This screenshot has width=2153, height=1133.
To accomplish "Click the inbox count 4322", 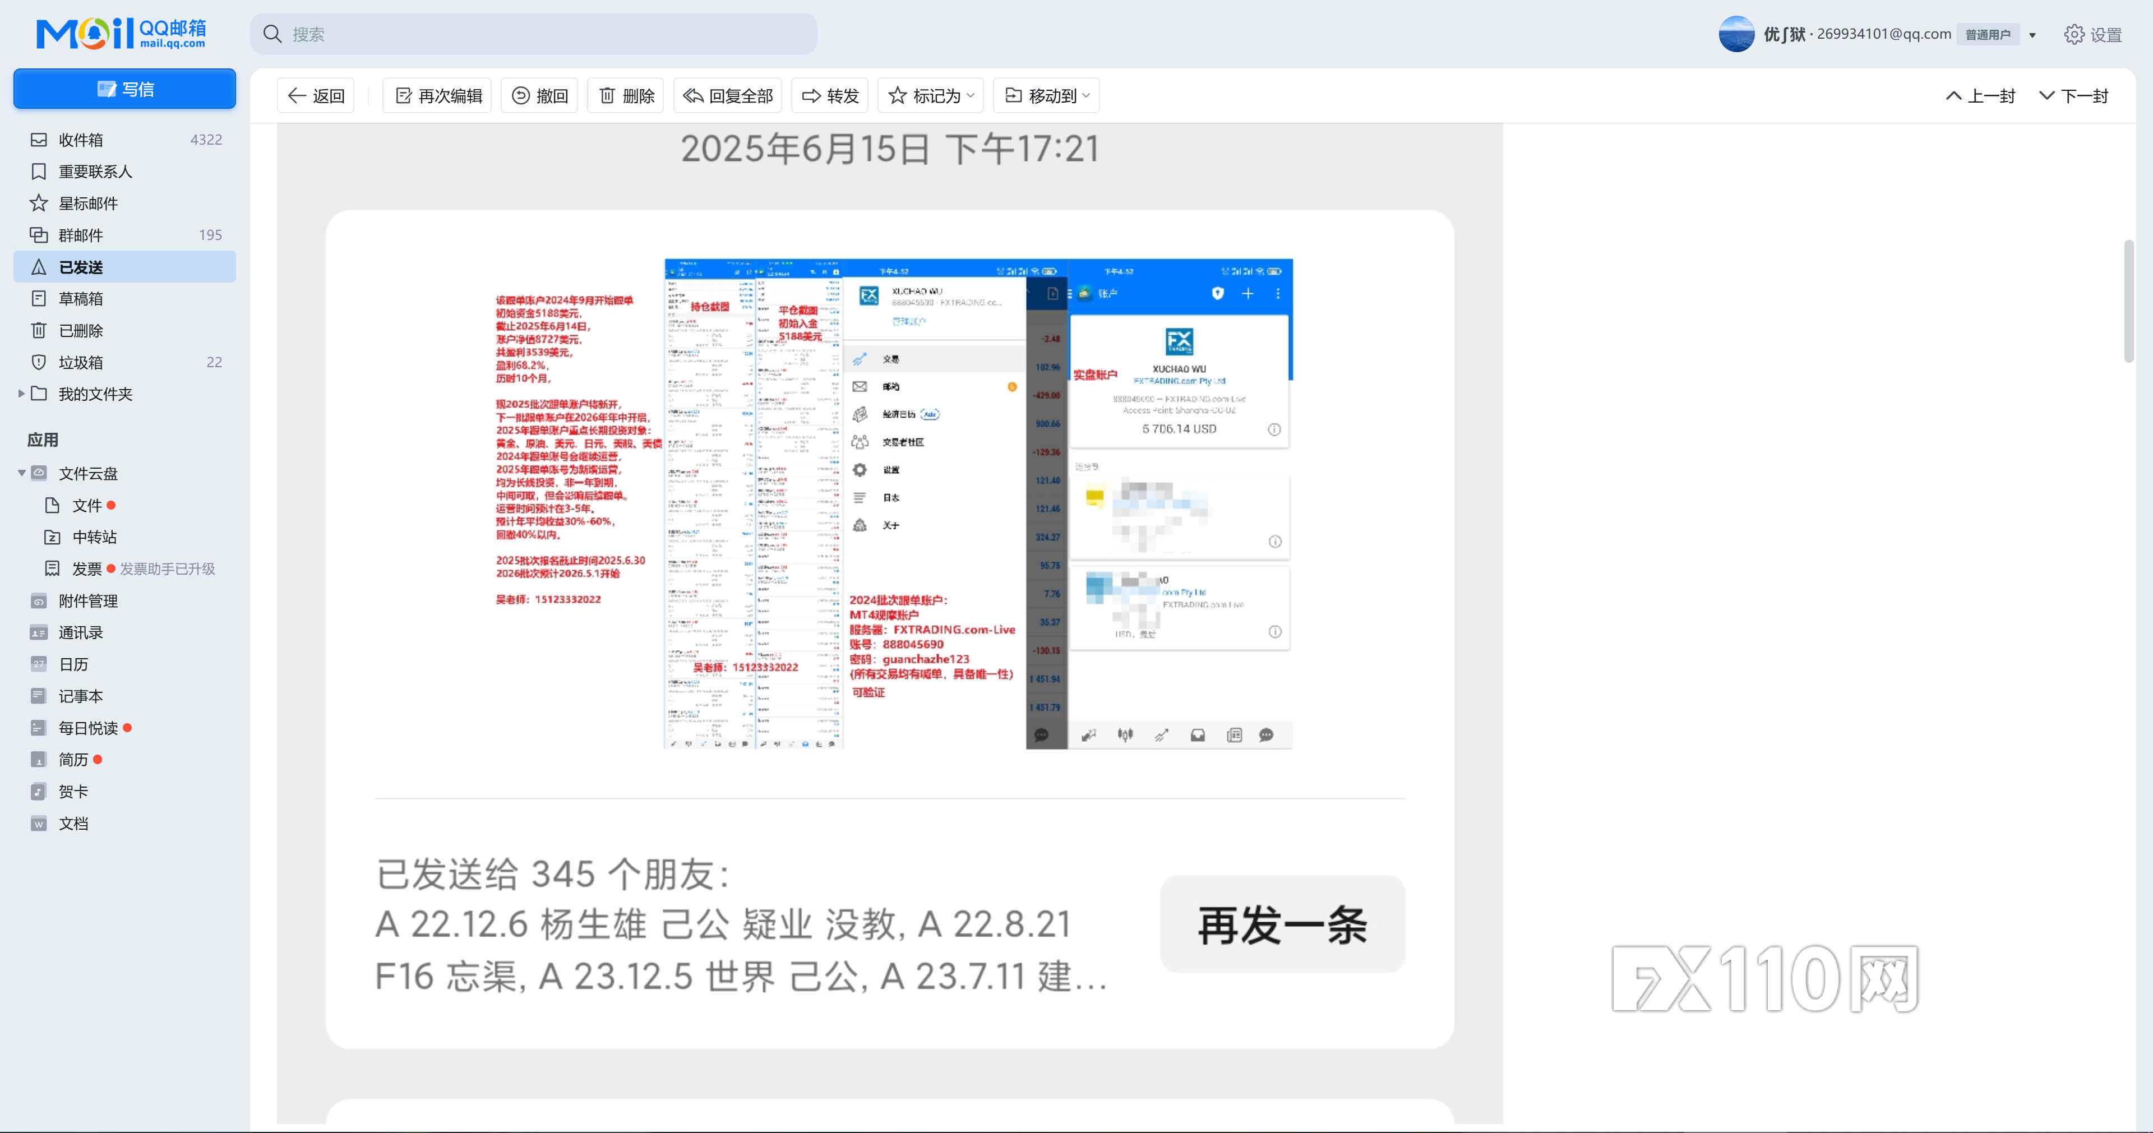I will (206, 140).
